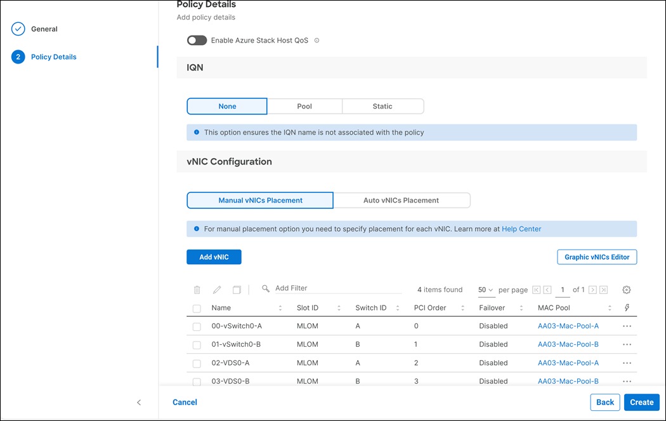Open the 50 per page dropdown

pos(485,290)
